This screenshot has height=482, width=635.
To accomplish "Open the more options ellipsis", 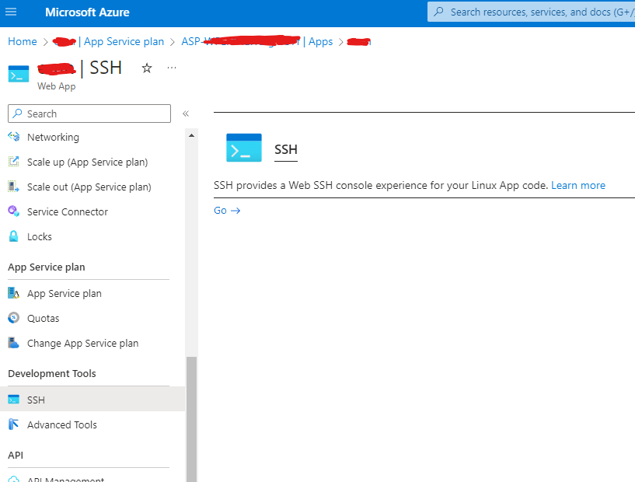I will (172, 68).
